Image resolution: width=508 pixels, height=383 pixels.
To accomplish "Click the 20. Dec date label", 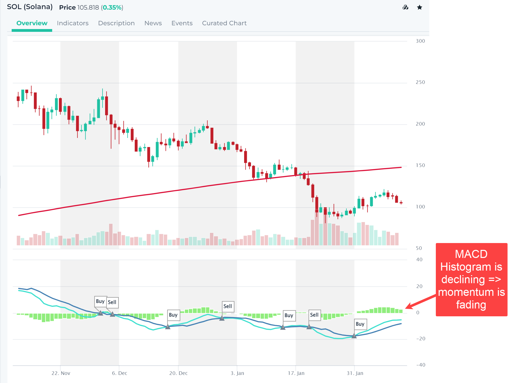I will 179,373.
